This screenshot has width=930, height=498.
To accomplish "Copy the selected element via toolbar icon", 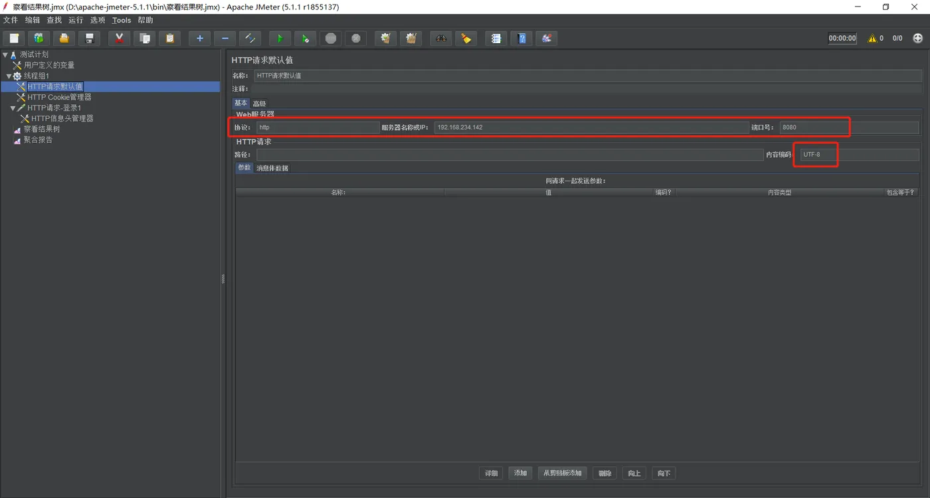I will [x=144, y=38].
